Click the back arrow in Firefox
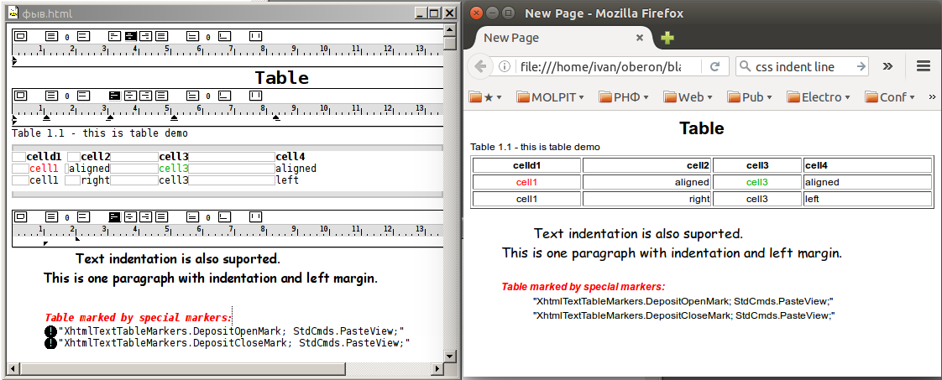The height and width of the screenshot is (380, 942). click(480, 66)
